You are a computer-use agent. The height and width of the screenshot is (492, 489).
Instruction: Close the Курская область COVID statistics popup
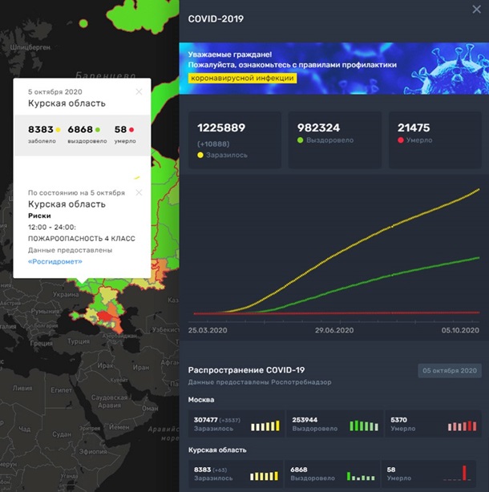tap(139, 91)
